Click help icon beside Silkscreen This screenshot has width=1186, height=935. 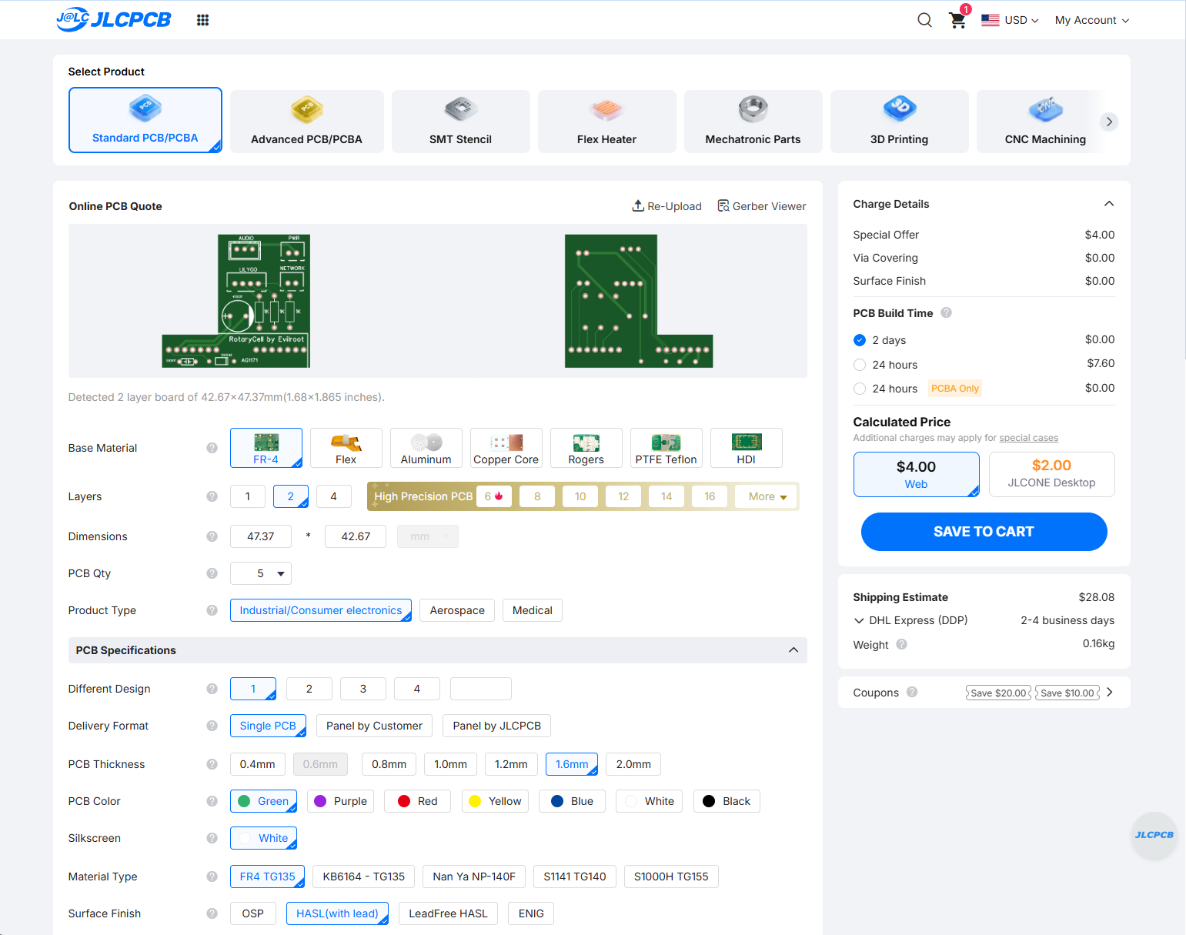(212, 838)
